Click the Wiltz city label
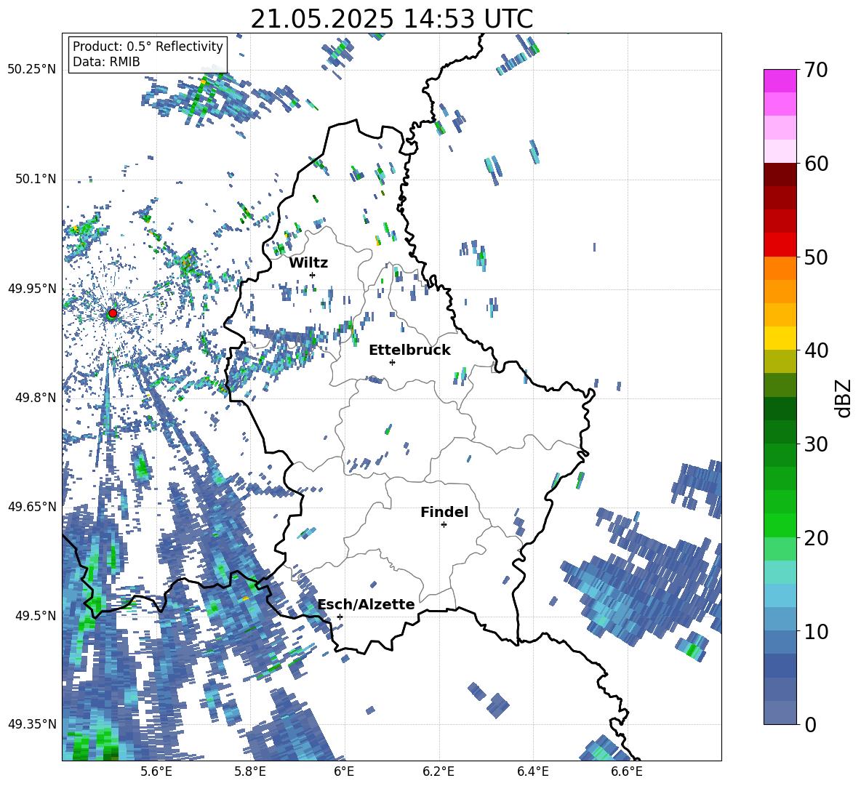Screen dimensions: 861x786 pos(308,262)
